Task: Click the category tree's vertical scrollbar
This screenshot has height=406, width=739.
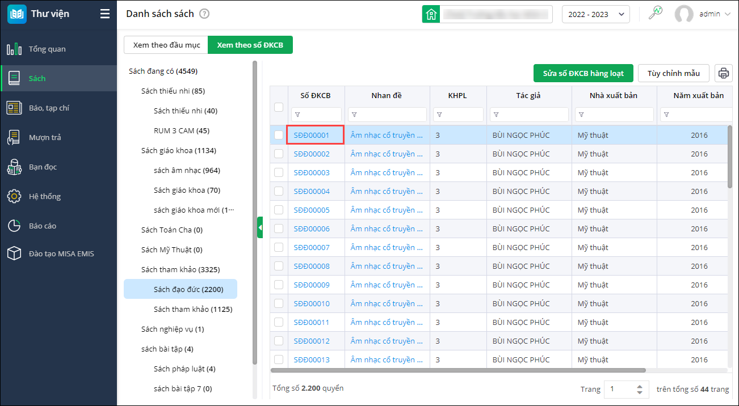Action: pos(255,213)
